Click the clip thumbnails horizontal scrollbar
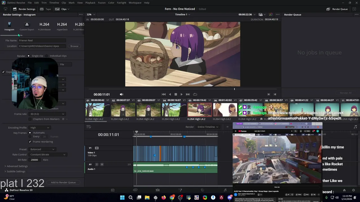 [x=96, y=121]
